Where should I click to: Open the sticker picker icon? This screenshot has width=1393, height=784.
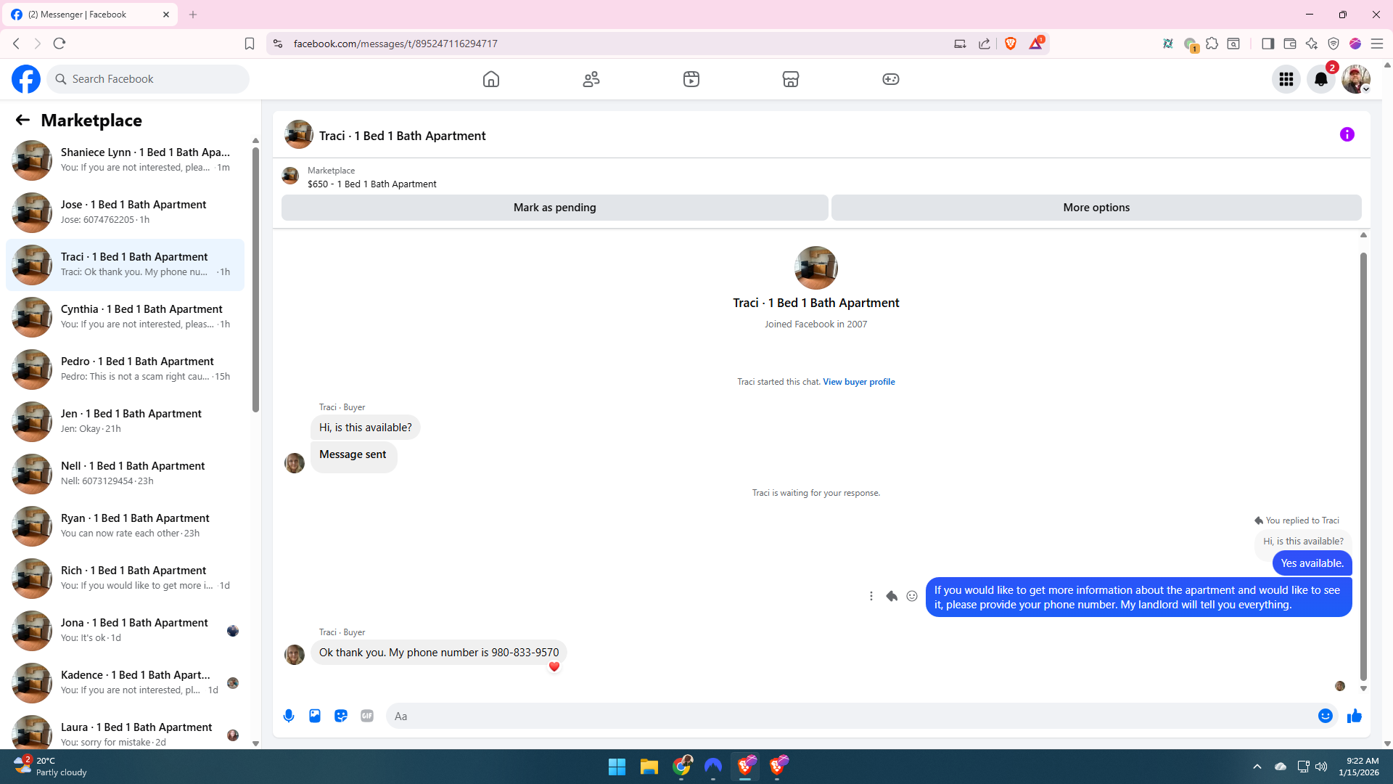click(x=341, y=716)
